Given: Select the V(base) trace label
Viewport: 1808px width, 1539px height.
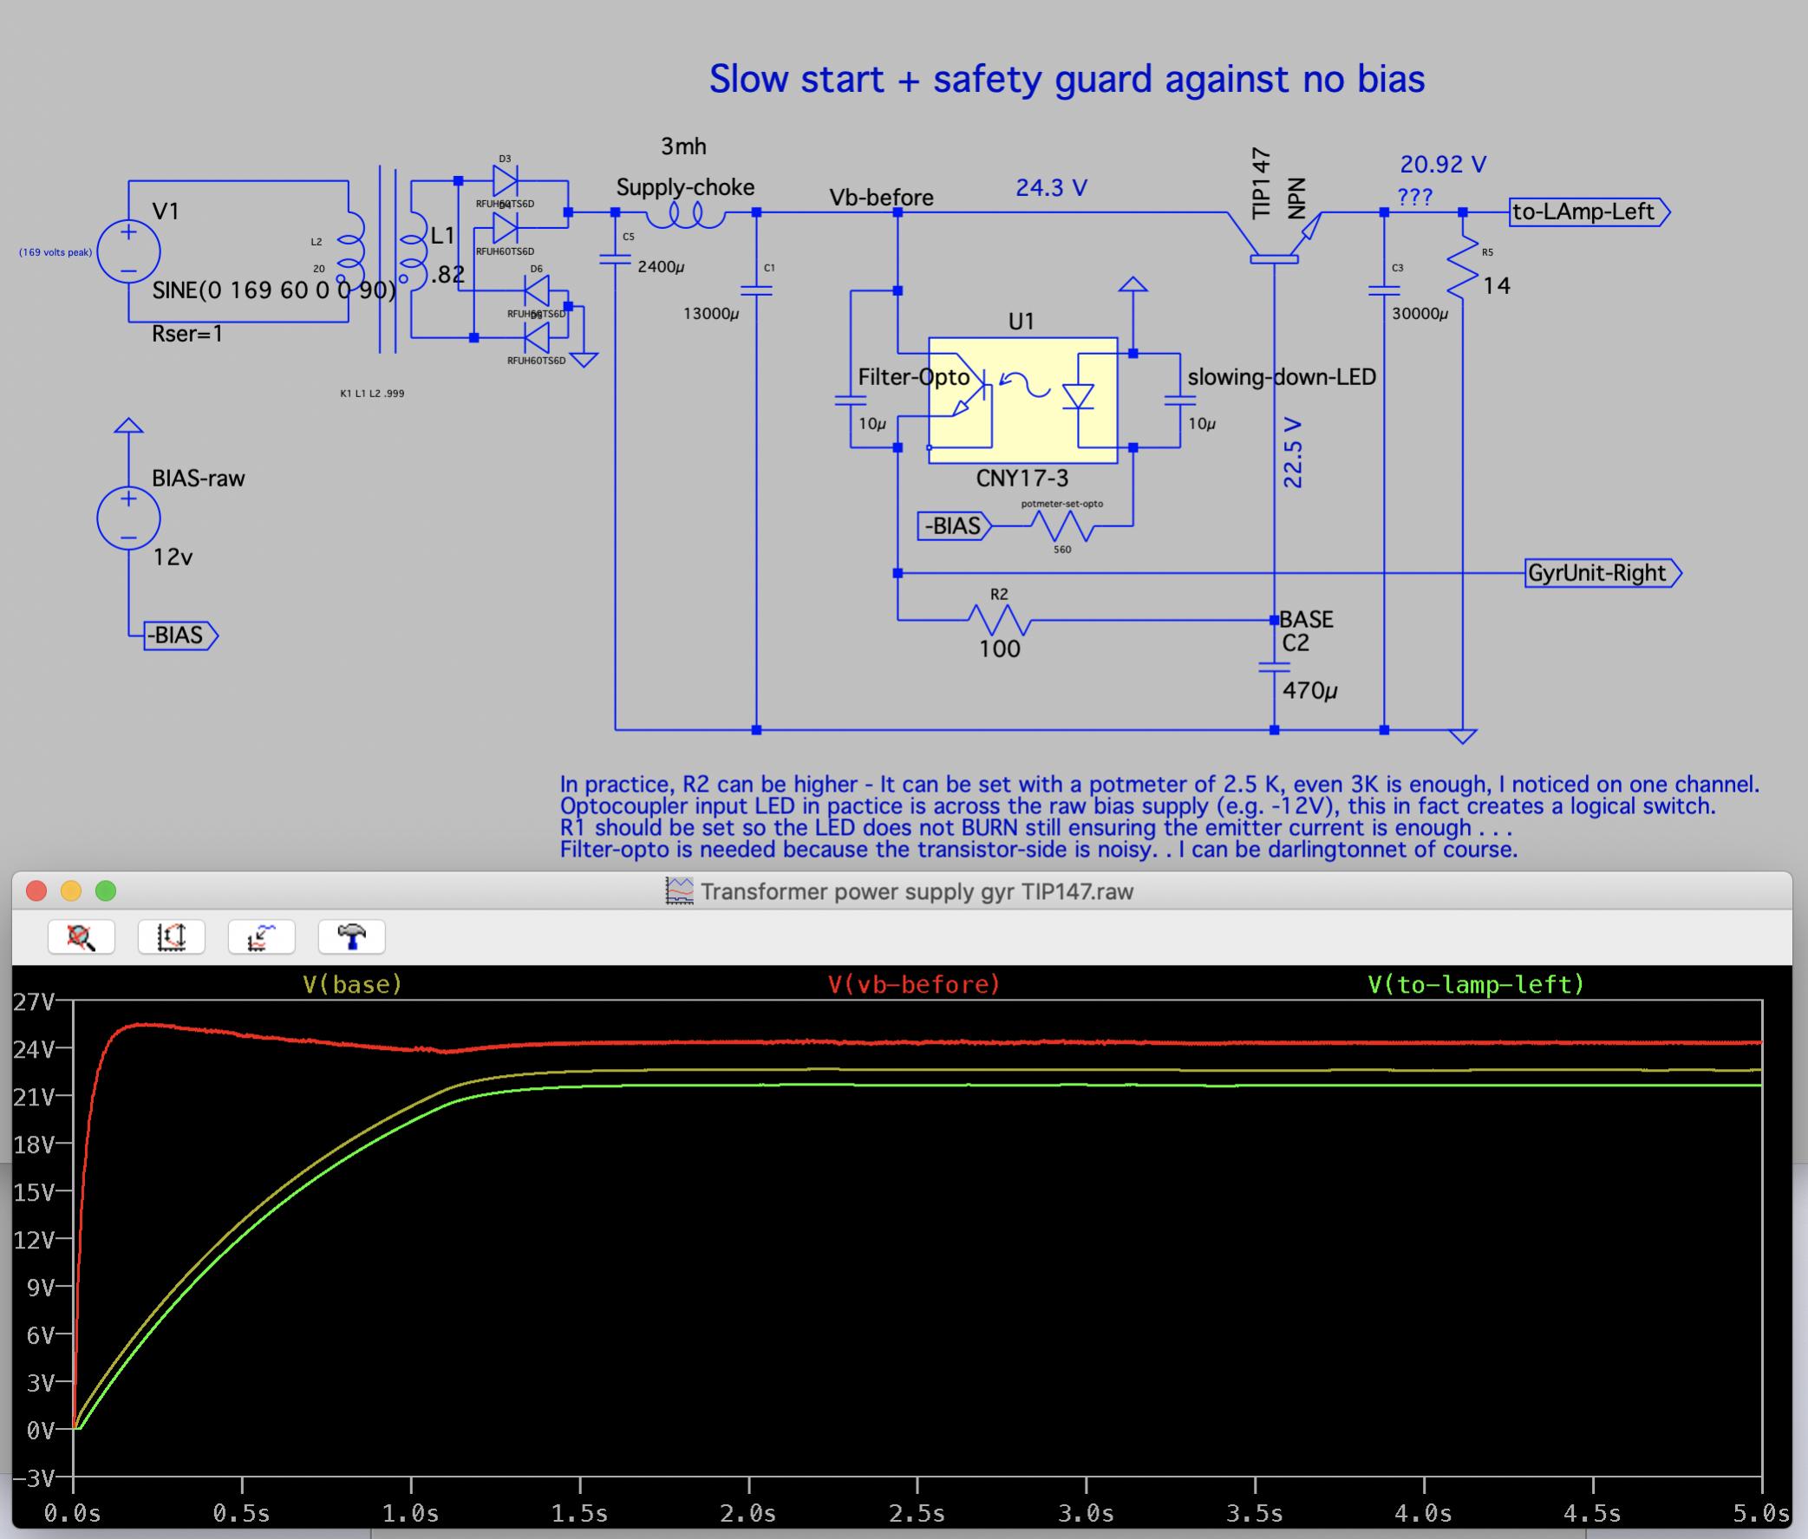Looking at the screenshot, I should coord(353,984).
